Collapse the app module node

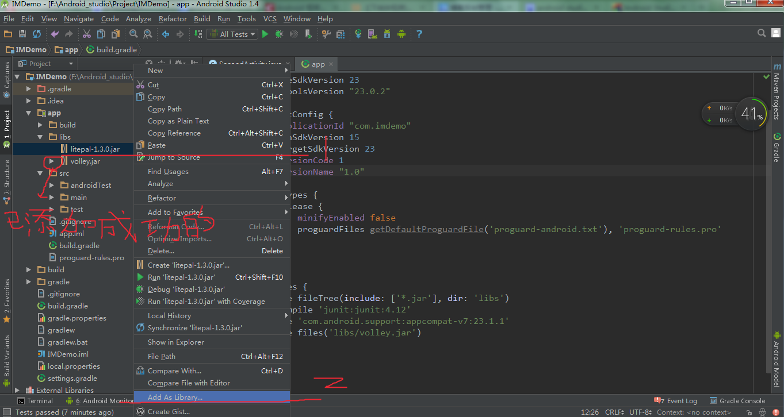pyautogui.click(x=29, y=113)
